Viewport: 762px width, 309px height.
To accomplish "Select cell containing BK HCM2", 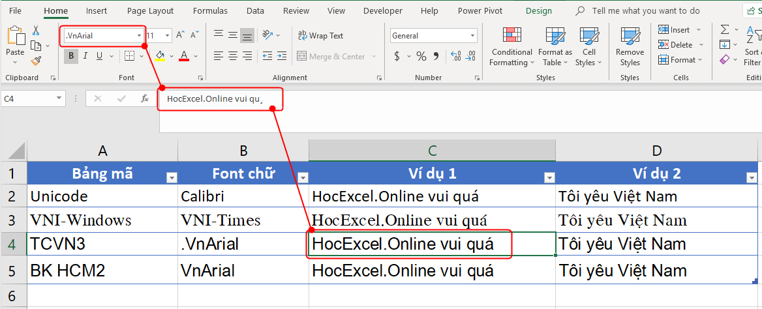I will (102, 270).
